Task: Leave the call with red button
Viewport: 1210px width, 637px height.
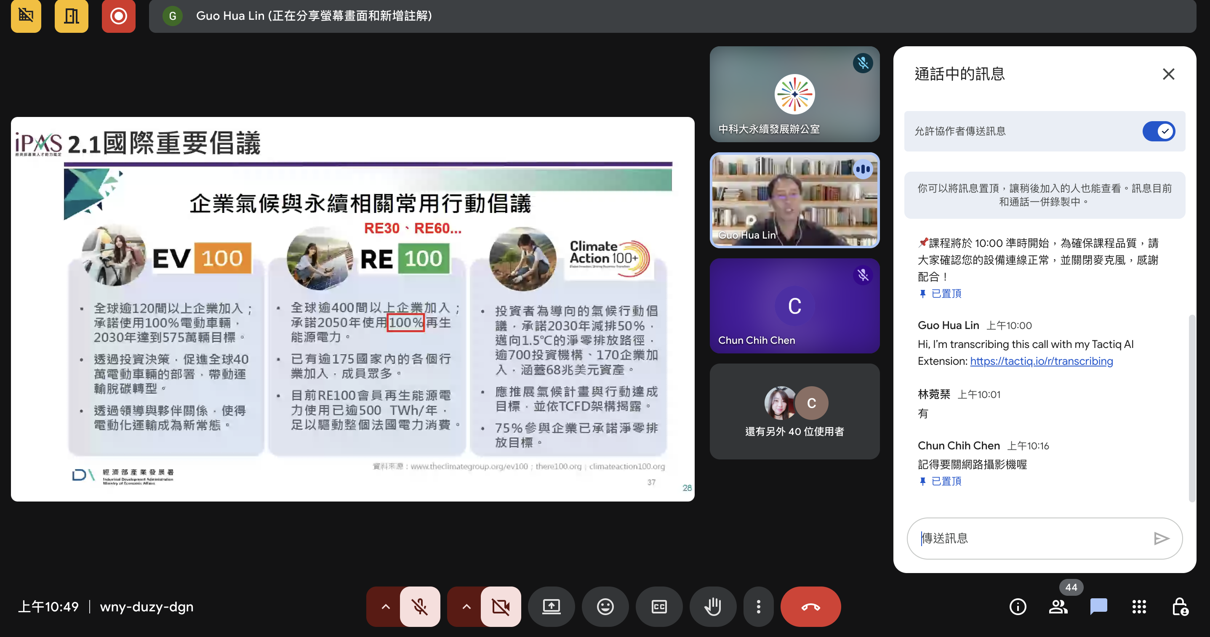Action: [810, 606]
